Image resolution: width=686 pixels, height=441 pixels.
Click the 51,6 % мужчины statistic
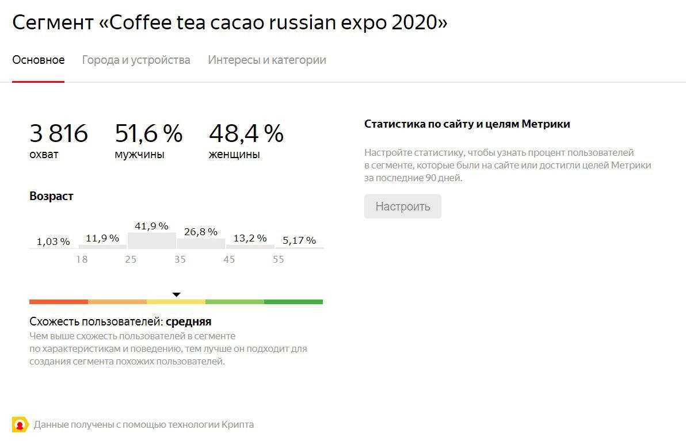148,141
